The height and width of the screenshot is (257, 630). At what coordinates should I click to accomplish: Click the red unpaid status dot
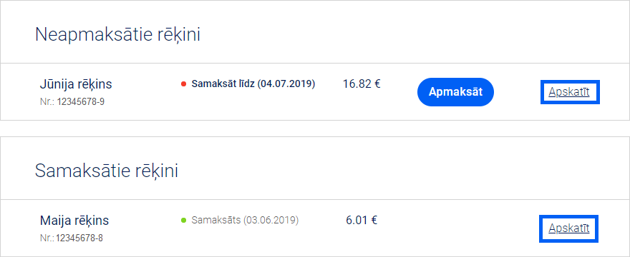[183, 84]
